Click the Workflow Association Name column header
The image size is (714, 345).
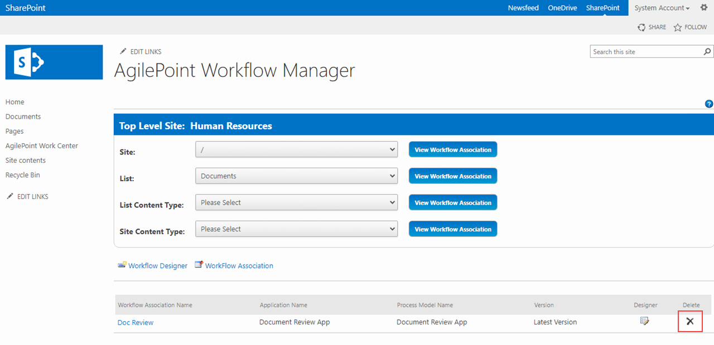pos(155,305)
